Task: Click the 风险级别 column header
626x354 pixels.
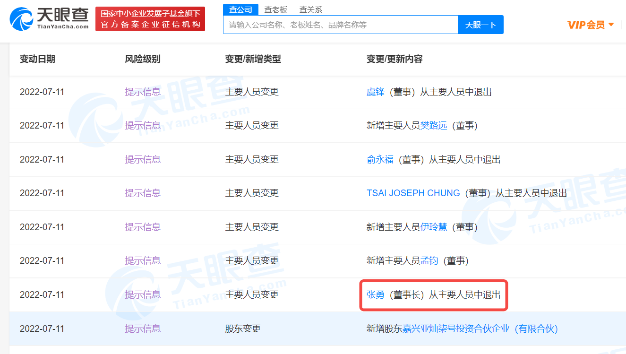Action: (143, 59)
